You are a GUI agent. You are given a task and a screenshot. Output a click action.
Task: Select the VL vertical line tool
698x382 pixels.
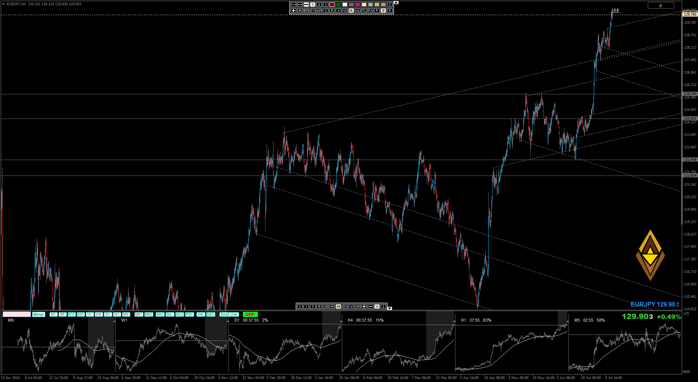[x=345, y=11]
